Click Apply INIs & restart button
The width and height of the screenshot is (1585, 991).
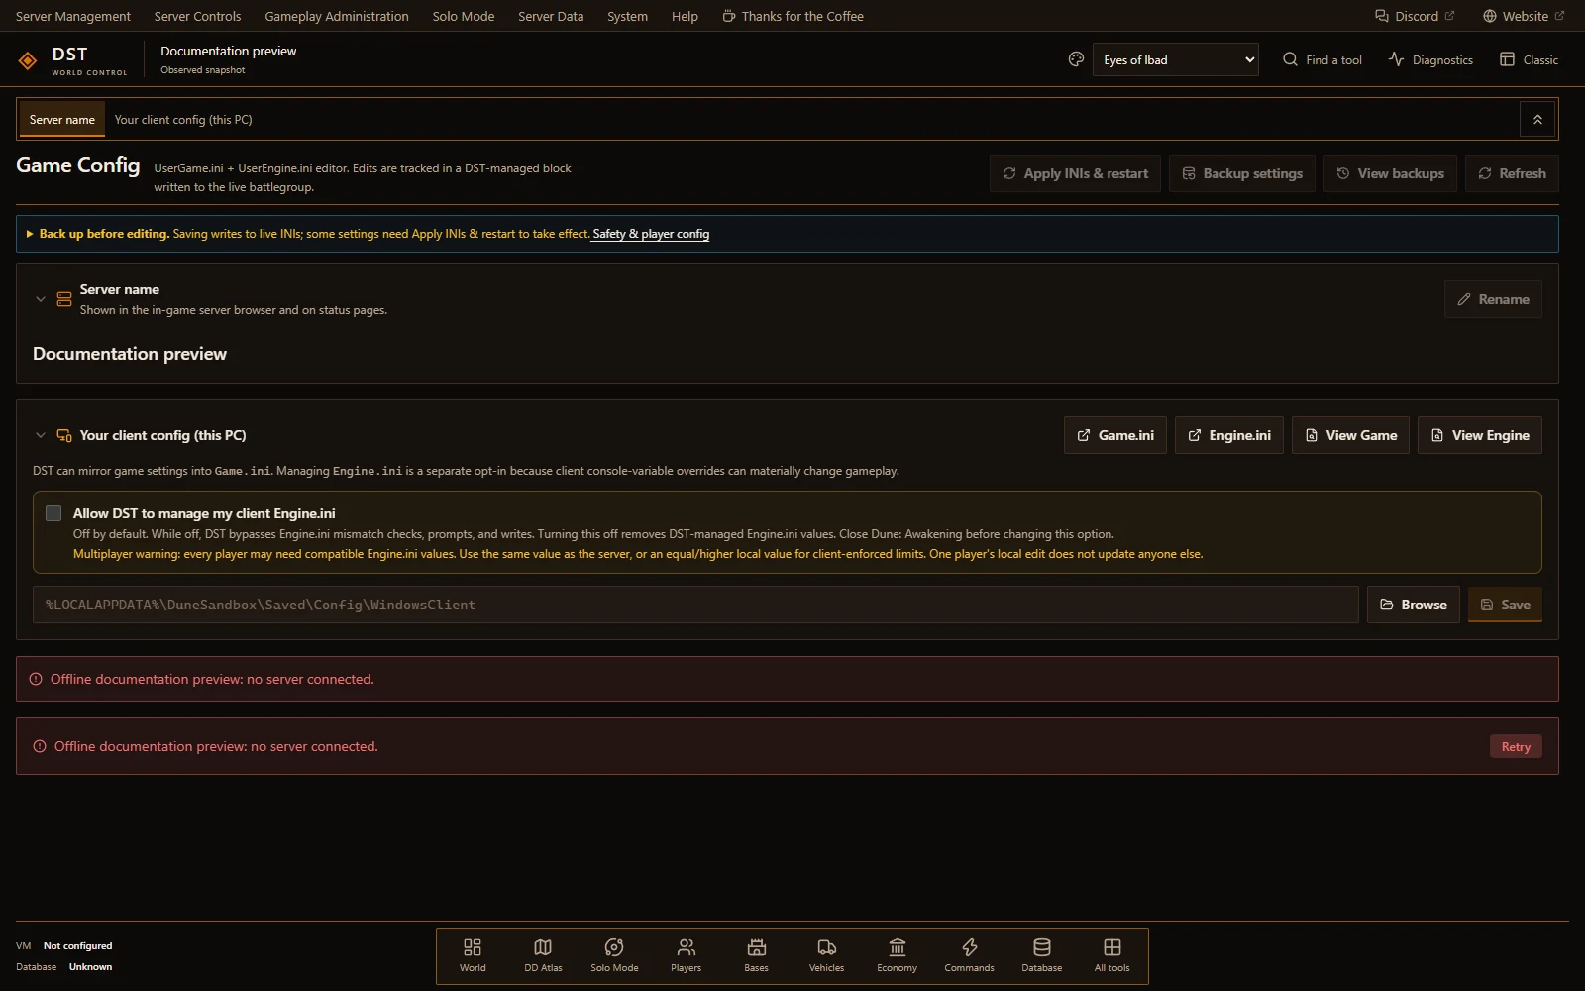click(1075, 173)
